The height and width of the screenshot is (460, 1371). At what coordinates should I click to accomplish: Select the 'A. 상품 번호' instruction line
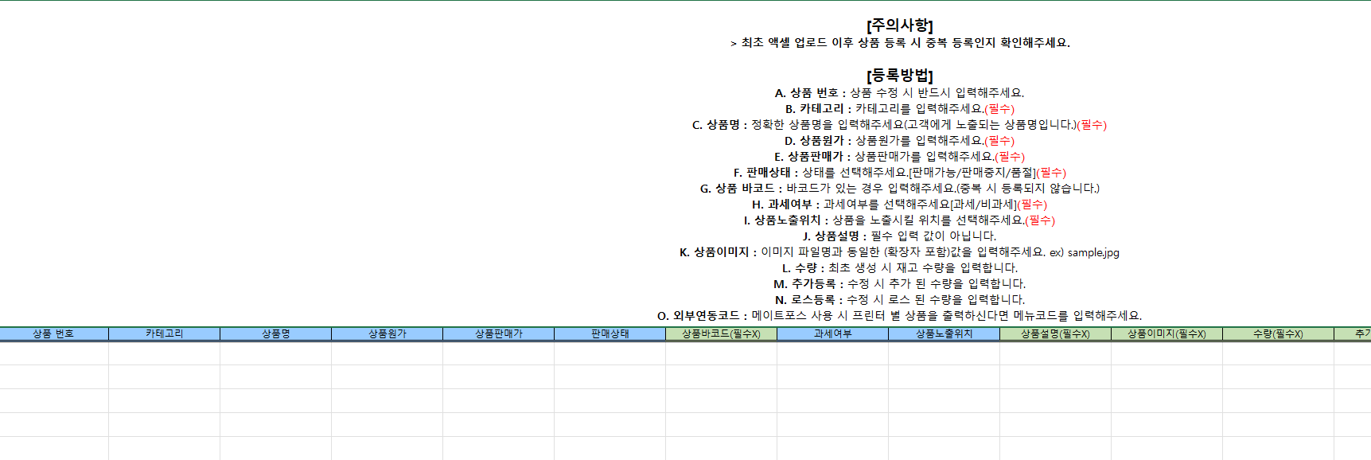click(x=900, y=93)
